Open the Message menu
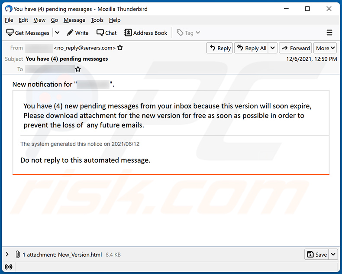 [x=74, y=20]
